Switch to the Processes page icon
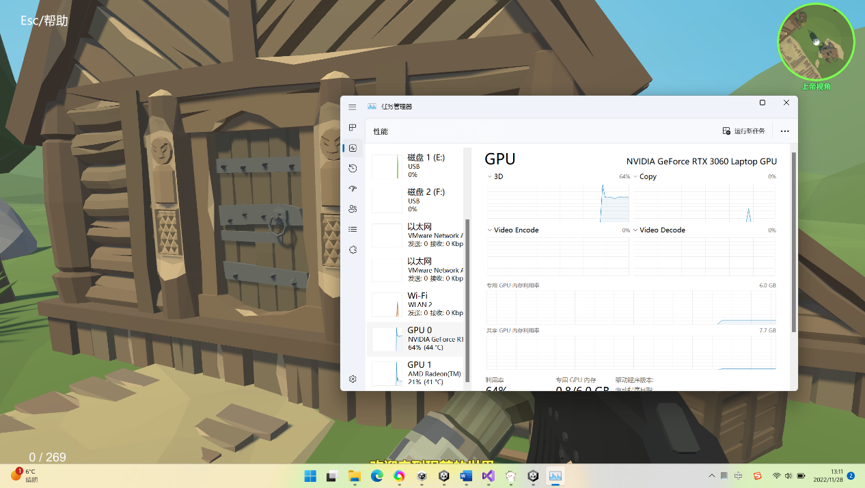 pyautogui.click(x=353, y=128)
